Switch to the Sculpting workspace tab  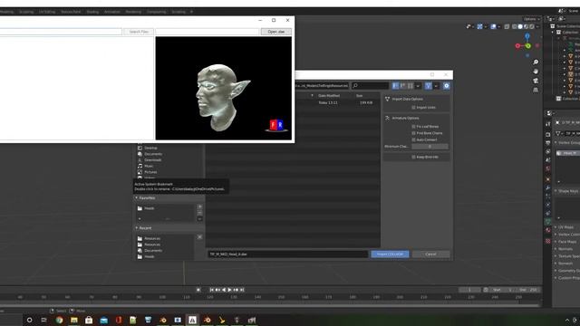coord(26,12)
